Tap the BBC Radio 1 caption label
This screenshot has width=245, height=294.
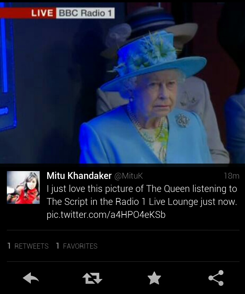(x=85, y=13)
